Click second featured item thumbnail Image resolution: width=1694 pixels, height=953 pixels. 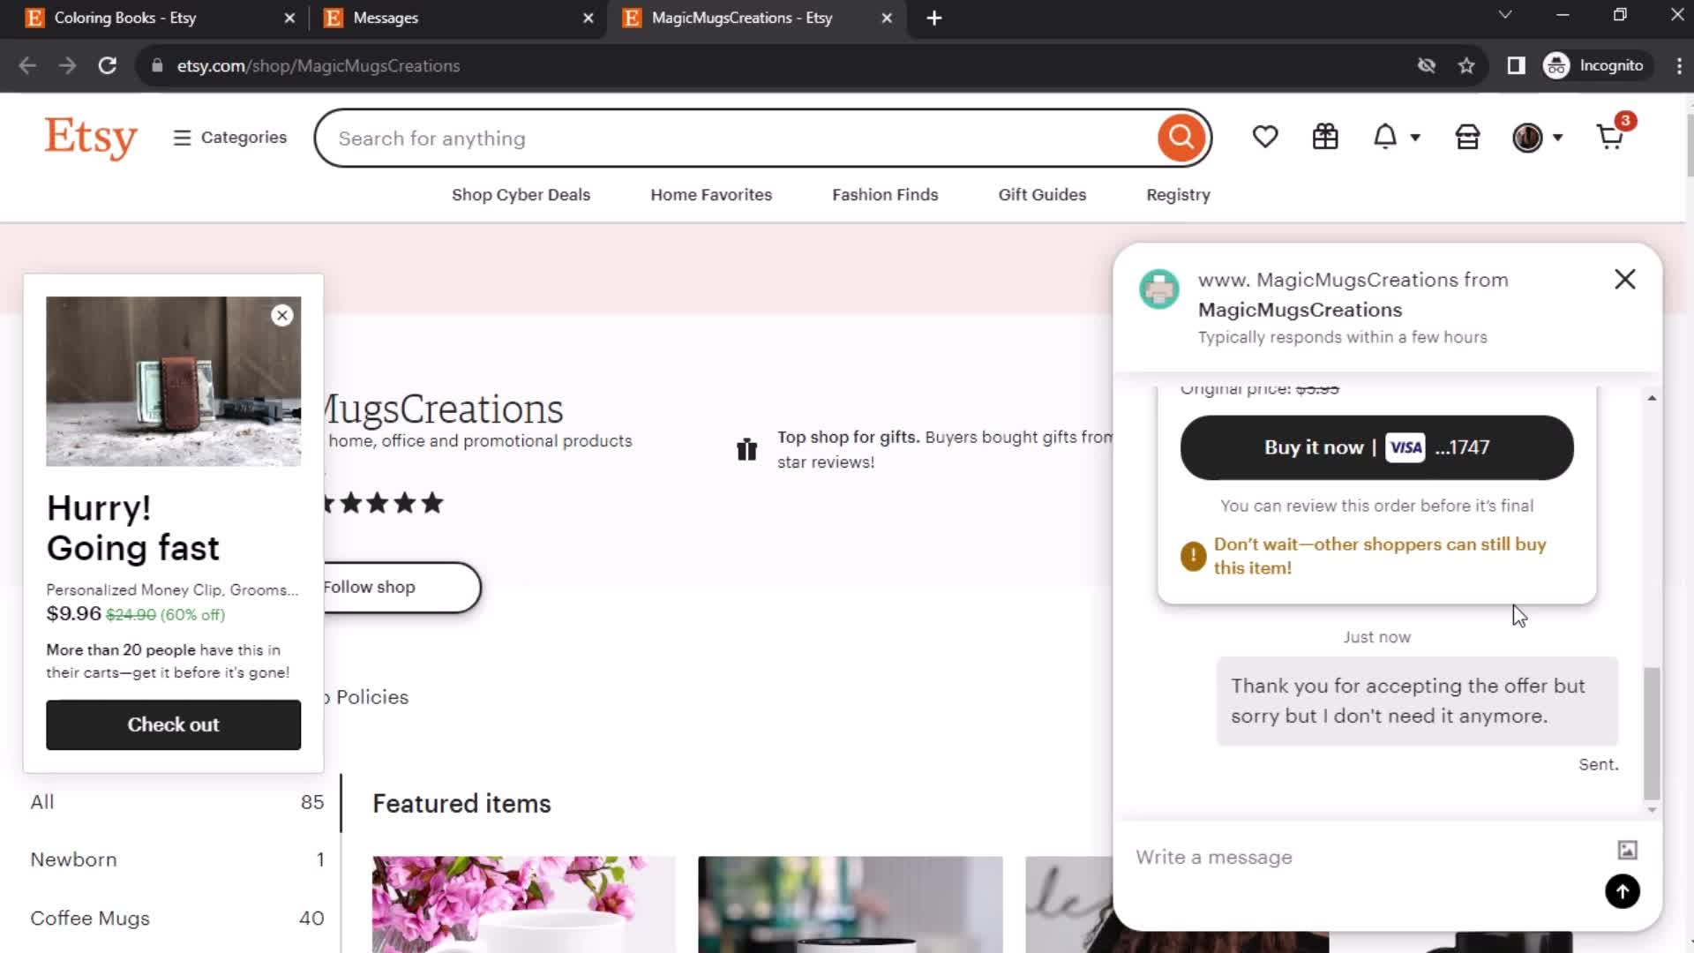[851, 904]
